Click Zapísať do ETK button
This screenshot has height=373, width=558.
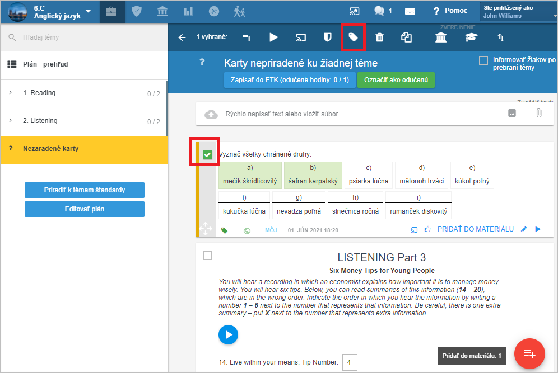tap(290, 80)
